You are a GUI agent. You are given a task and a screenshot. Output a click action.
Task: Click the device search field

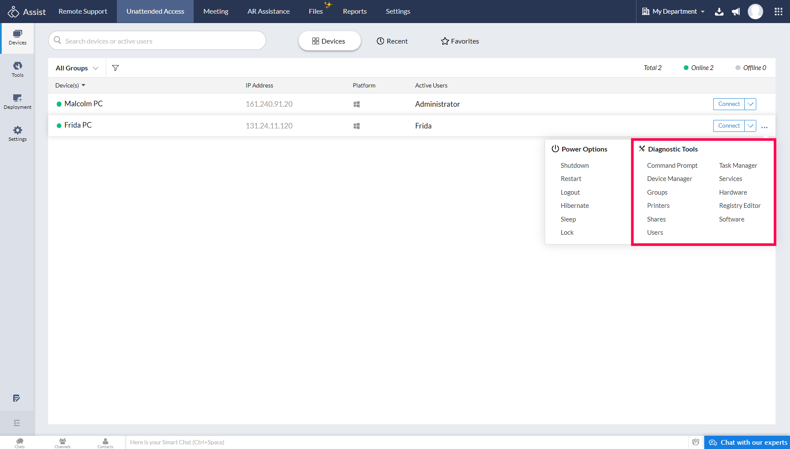pyautogui.click(x=157, y=41)
